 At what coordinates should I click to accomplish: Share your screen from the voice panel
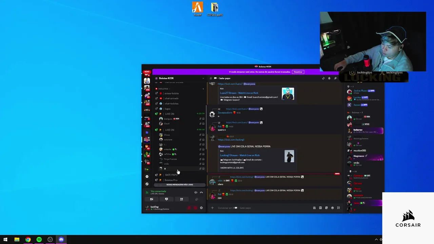coord(166,199)
